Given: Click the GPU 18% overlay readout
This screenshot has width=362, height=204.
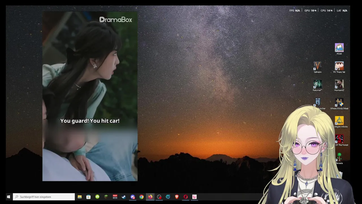Looking at the screenshot, I should pyautogui.click(x=310, y=10).
